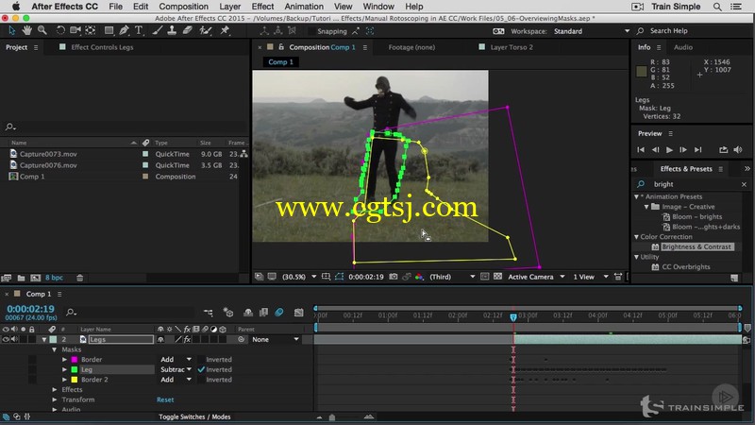Viewport: 755px width, 425px height.
Task: Toggle transparency grid in Composition viewer
Action: tap(498, 277)
